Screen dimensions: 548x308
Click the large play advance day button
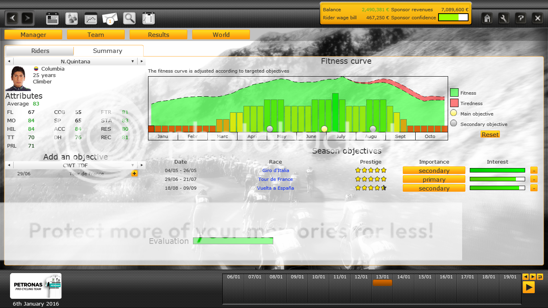tap(529, 287)
